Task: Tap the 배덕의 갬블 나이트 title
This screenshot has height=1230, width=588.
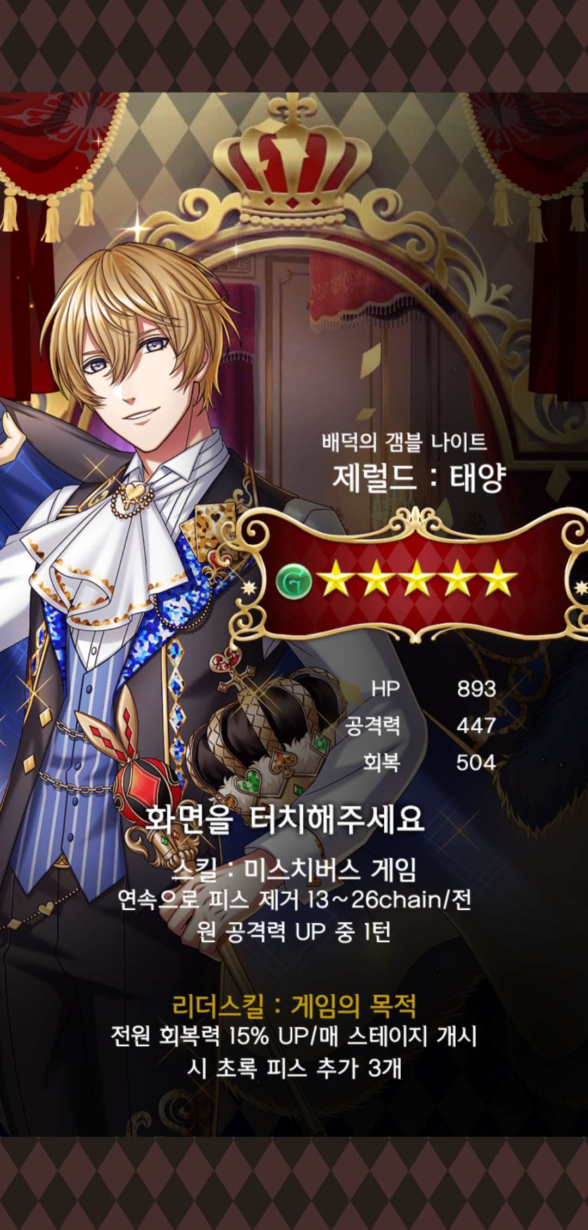Action: click(x=404, y=441)
